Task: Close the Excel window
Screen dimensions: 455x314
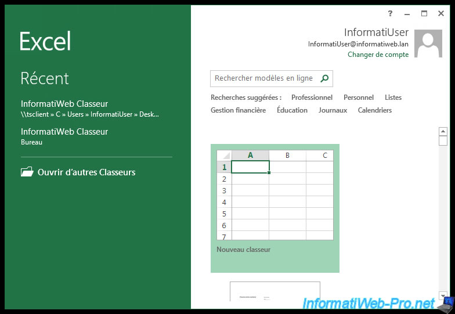Action: [x=441, y=13]
